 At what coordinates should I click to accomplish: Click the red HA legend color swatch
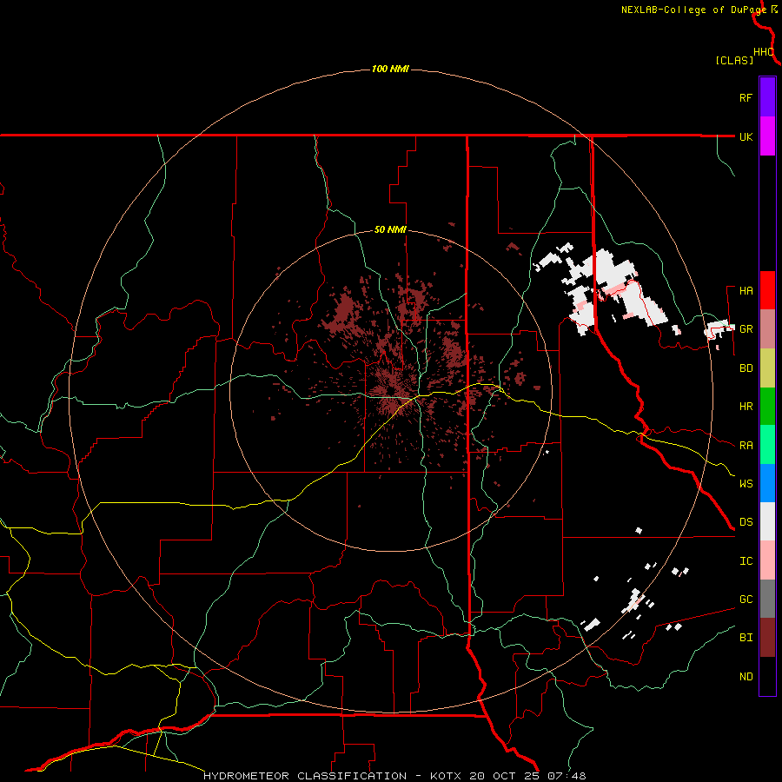(767, 290)
